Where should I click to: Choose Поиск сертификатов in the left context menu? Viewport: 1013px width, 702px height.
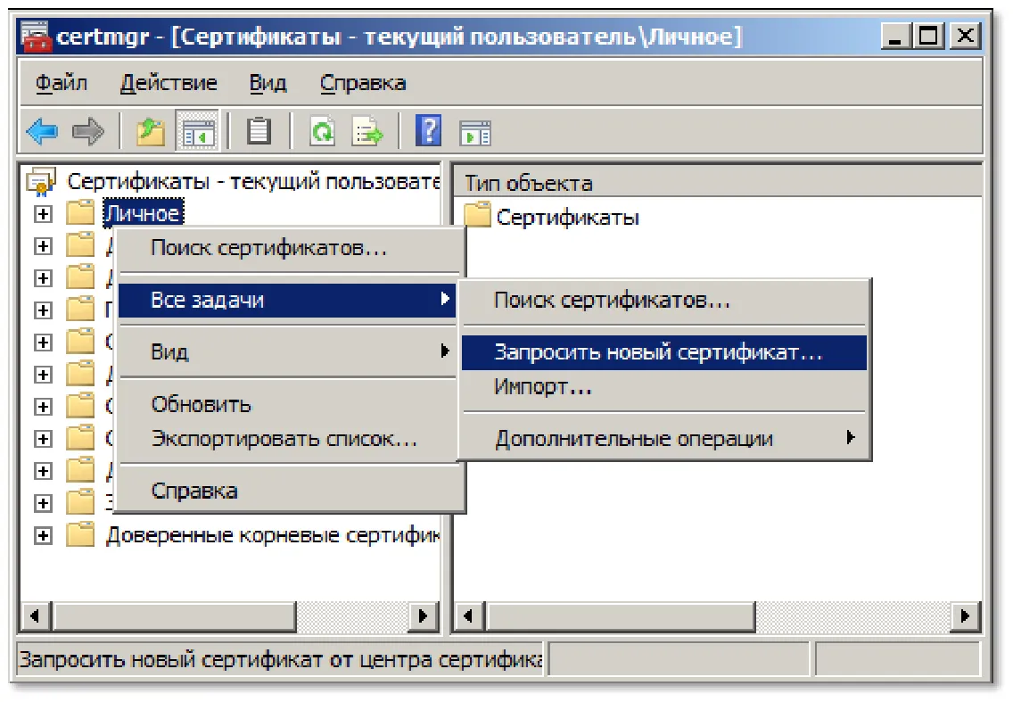pyautogui.click(x=289, y=248)
